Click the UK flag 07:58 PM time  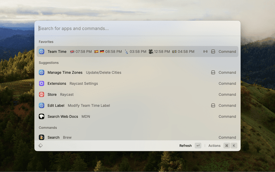click(x=81, y=52)
